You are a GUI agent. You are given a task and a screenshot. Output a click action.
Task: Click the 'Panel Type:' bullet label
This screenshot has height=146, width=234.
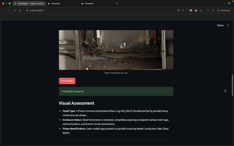point(69,111)
